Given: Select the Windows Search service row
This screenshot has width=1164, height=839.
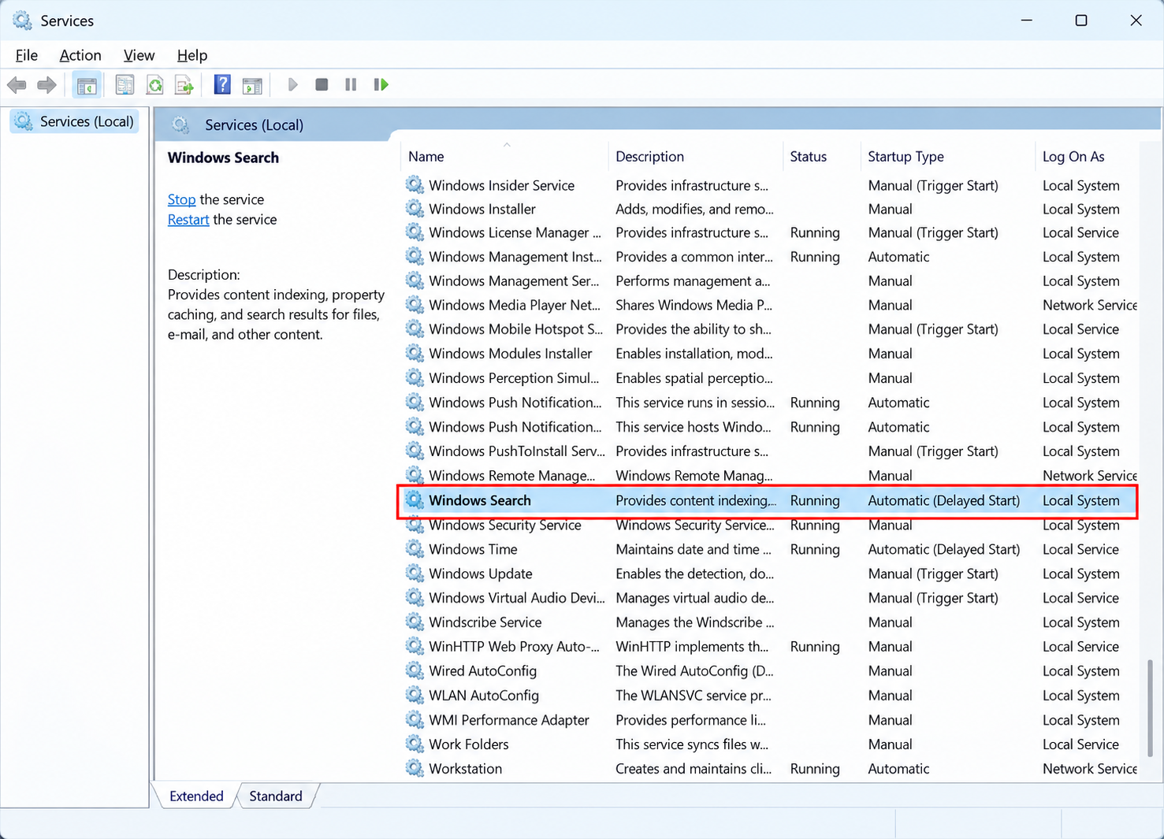Looking at the screenshot, I should tap(768, 500).
